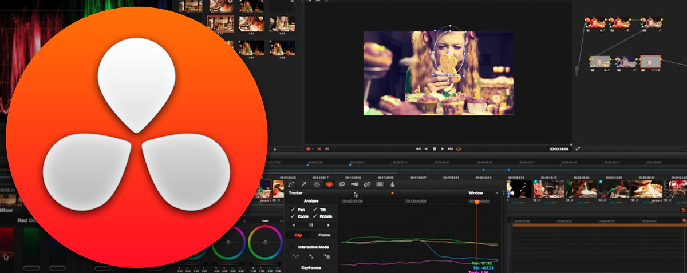Click the viewer expand icon beside timecode
This screenshot has height=273, width=687.
[578, 148]
